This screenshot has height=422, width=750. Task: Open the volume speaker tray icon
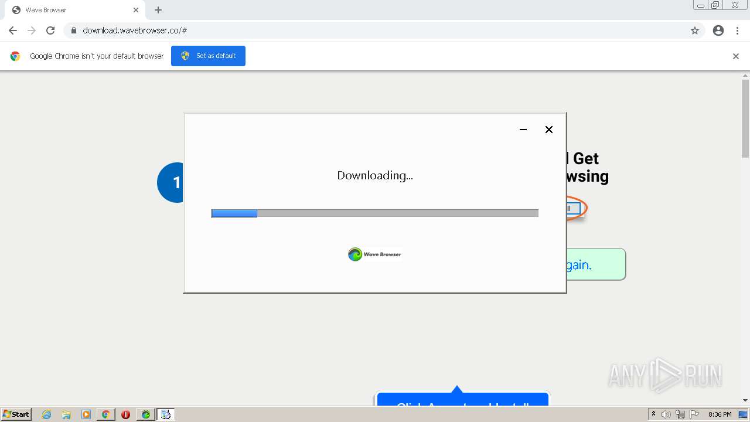click(666, 414)
